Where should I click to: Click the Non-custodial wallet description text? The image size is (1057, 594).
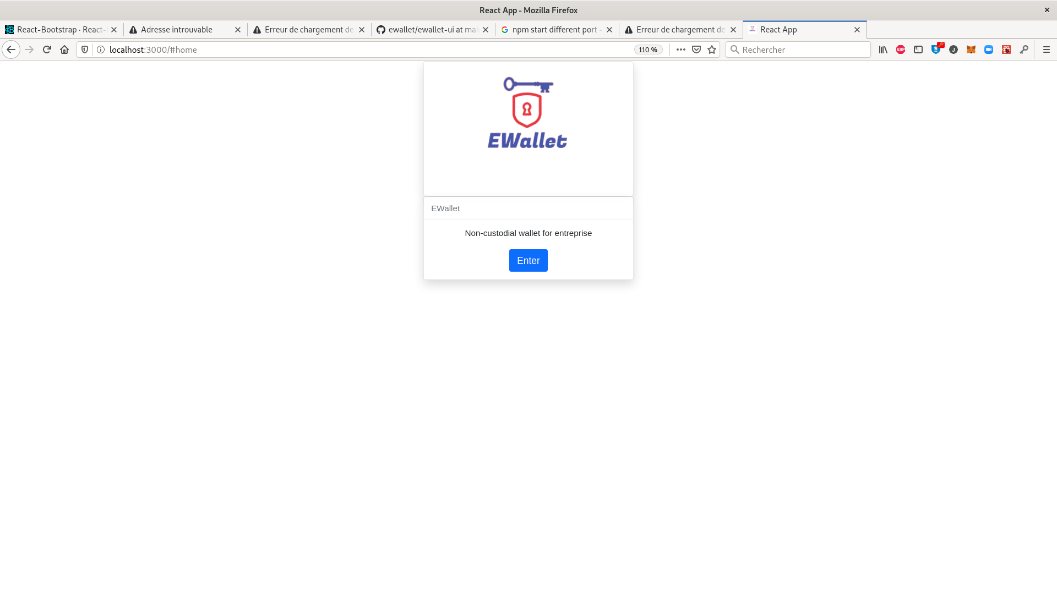(528, 233)
